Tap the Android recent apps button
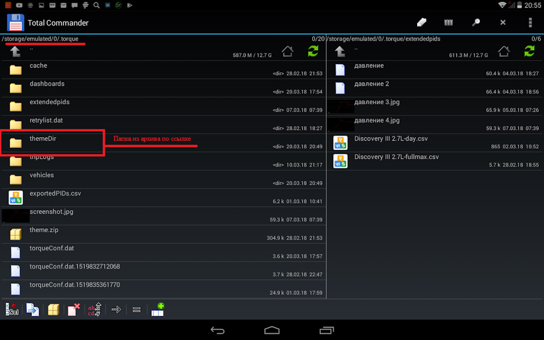 (x=326, y=330)
